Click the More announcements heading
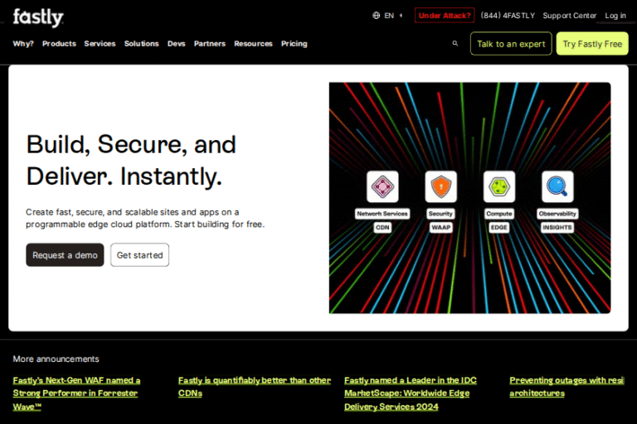The height and width of the screenshot is (424, 637). 56,359
